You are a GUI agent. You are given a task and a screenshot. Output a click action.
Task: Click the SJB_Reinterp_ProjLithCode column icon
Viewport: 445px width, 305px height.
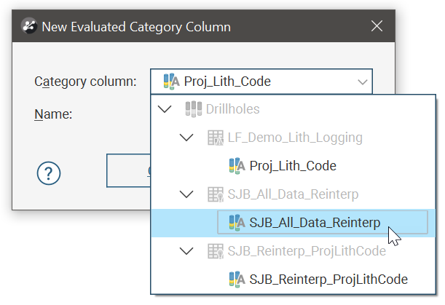[x=237, y=280]
